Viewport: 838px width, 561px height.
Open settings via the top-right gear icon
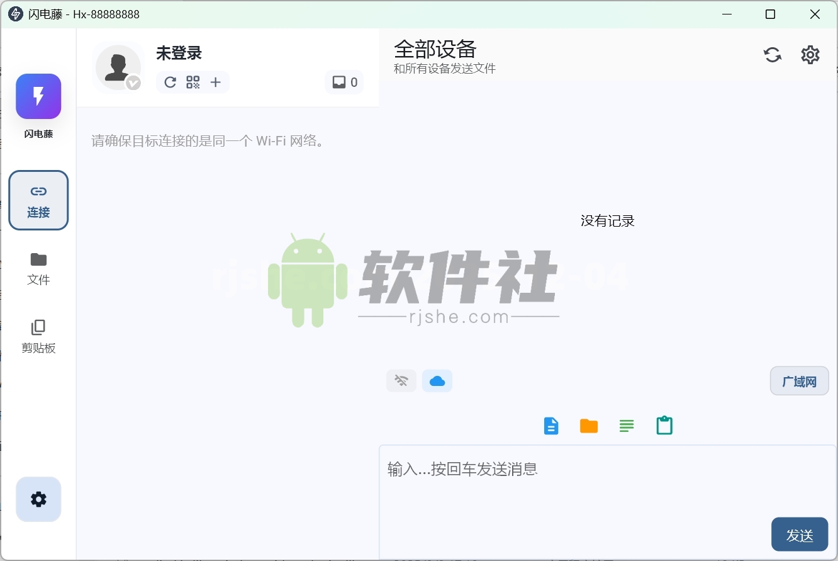point(810,55)
